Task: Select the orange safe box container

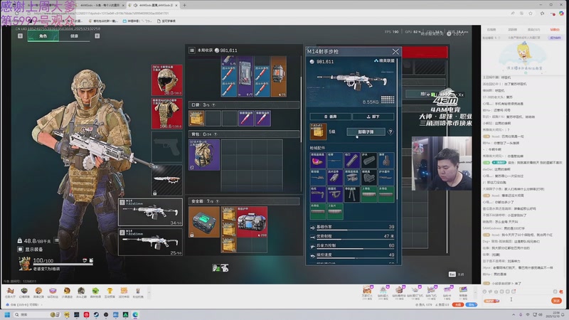Action: coord(204,222)
